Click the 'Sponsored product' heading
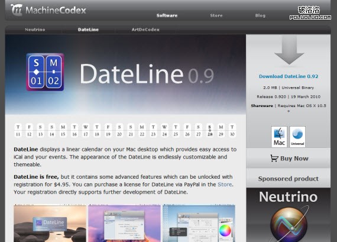 tap(289, 179)
